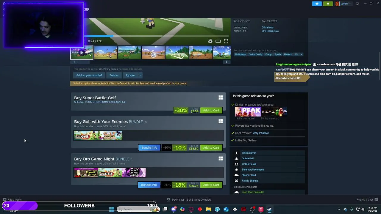The image size is (381, 214).
Task: Switch Steam to Big Picture mode icon
Action: click(x=357, y=4)
